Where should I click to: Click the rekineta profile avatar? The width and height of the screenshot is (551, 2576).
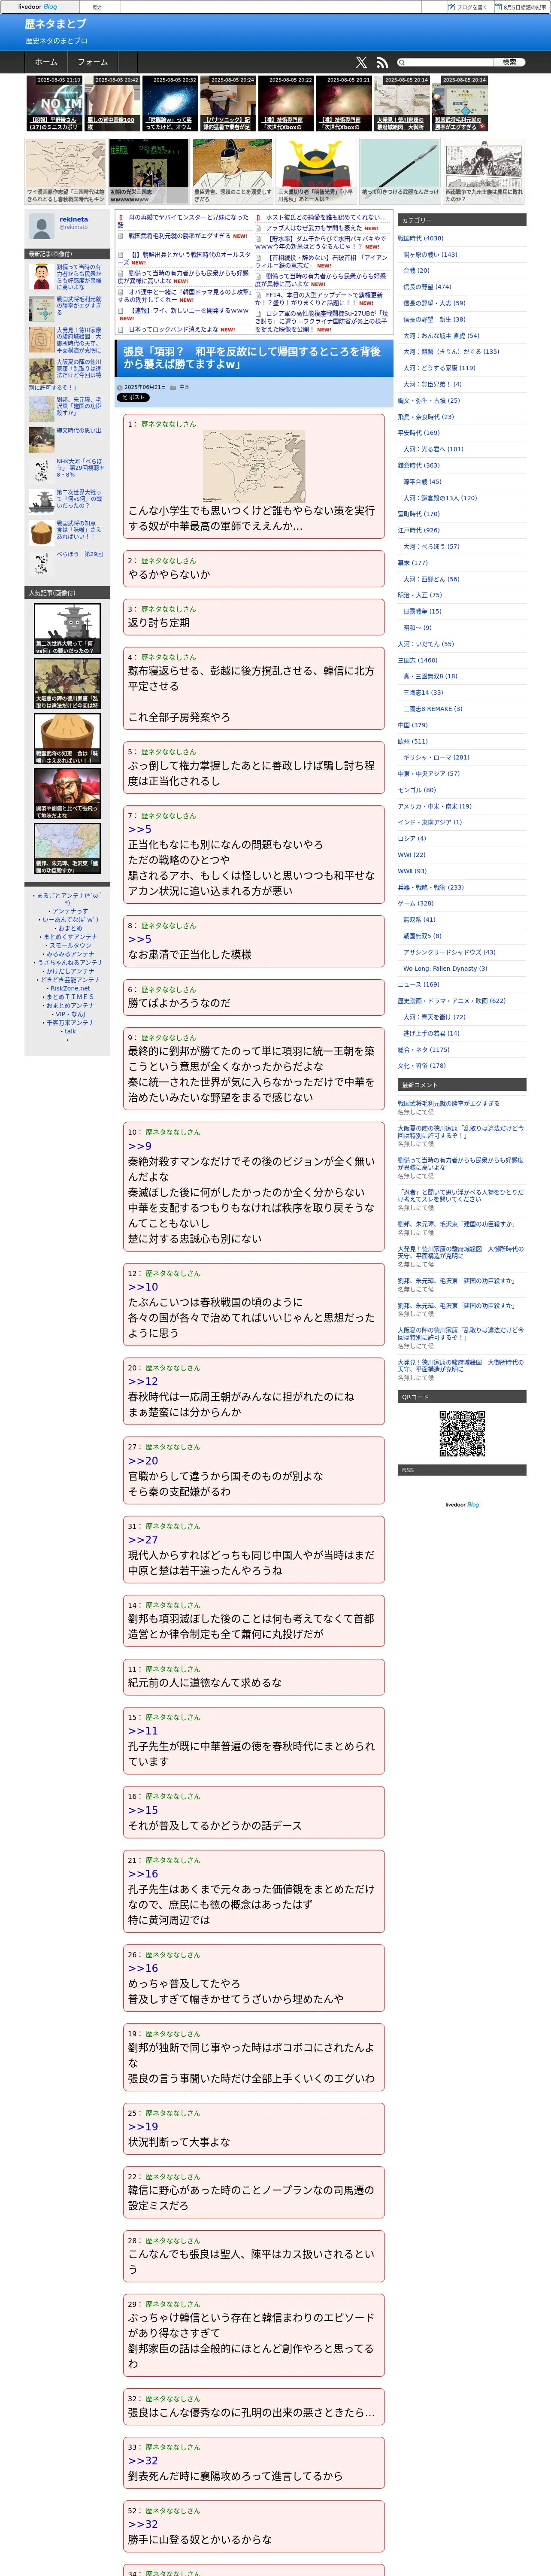click(x=41, y=225)
